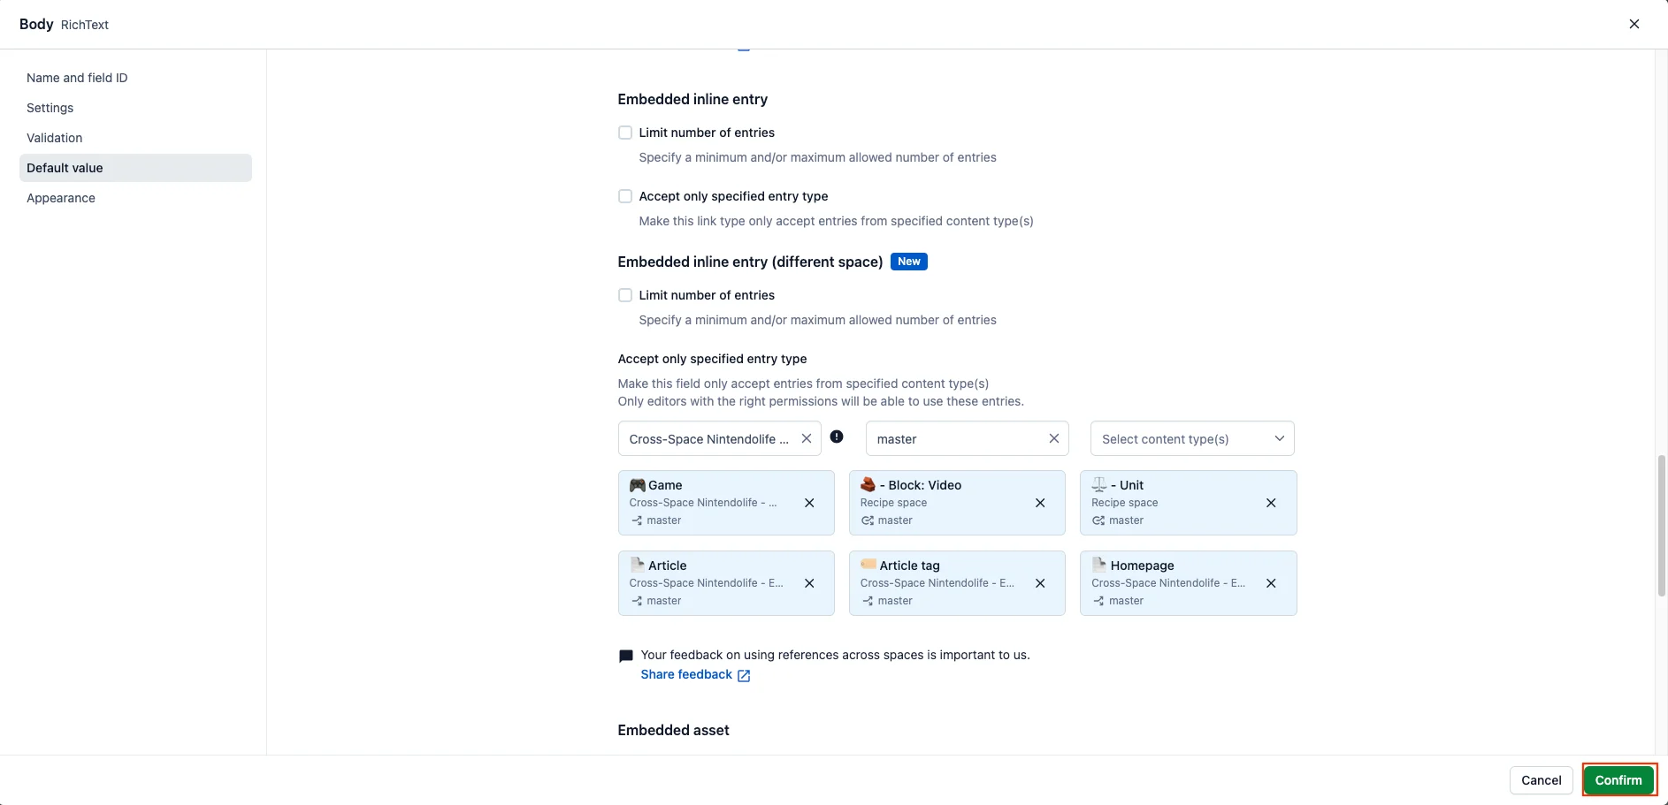
Task: Remove the Block: Video content type chip
Action: [1040, 503]
